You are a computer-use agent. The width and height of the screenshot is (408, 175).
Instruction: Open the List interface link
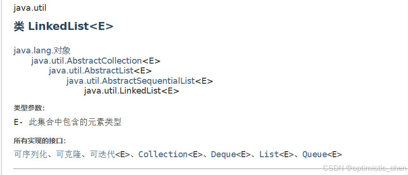pyautogui.click(x=269, y=154)
